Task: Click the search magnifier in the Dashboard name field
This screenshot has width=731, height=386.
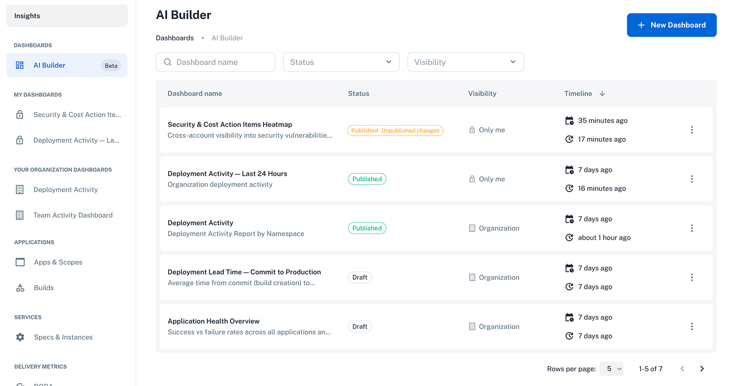Action: (x=168, y=61)
